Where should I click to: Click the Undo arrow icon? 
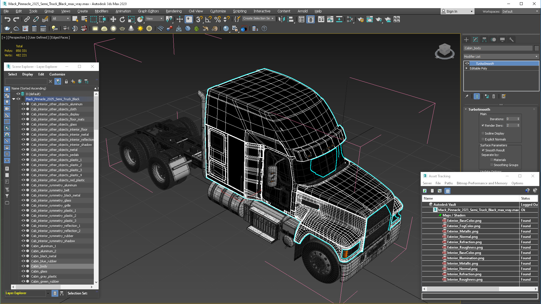[x=7, y=19]
